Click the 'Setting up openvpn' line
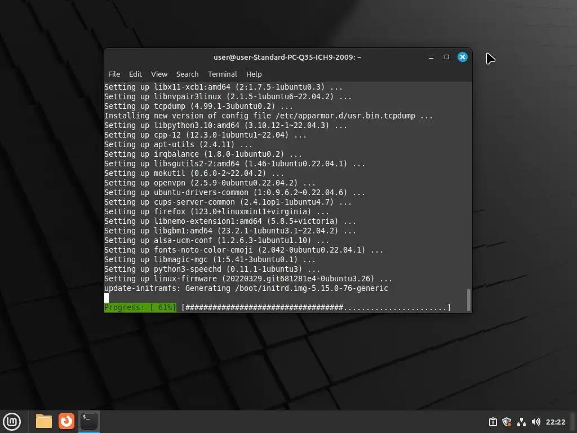The width and height of the screenshot is (577, 433). pyautogui.click(x=210, y=183)
